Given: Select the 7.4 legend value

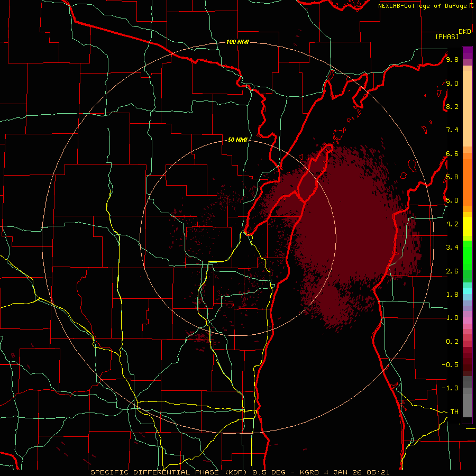Looking at the screenshot, I should point(452,130).
